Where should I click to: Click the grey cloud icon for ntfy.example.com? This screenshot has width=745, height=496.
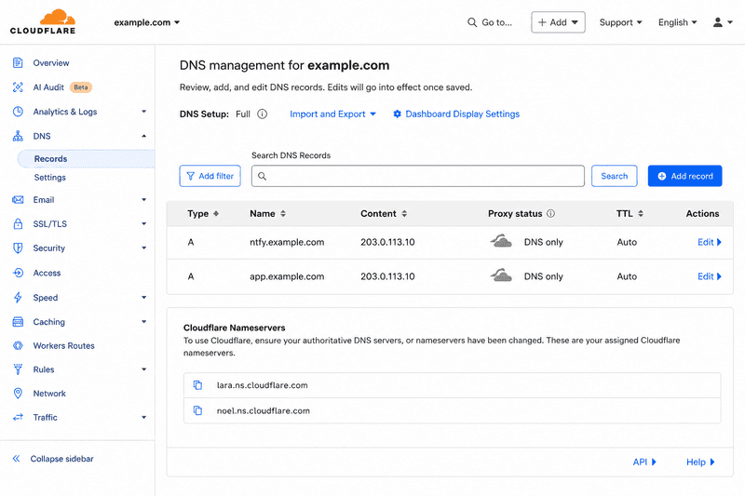501,242
